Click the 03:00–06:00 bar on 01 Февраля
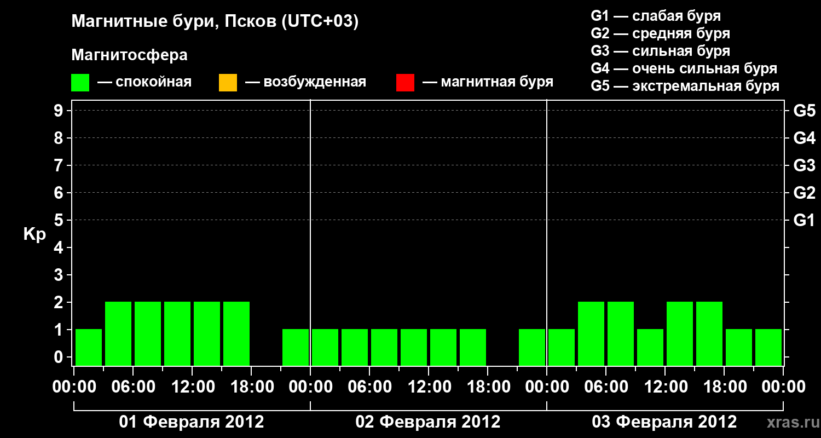Viewport: 821px width, 438px height. click(x=118, y=333)
